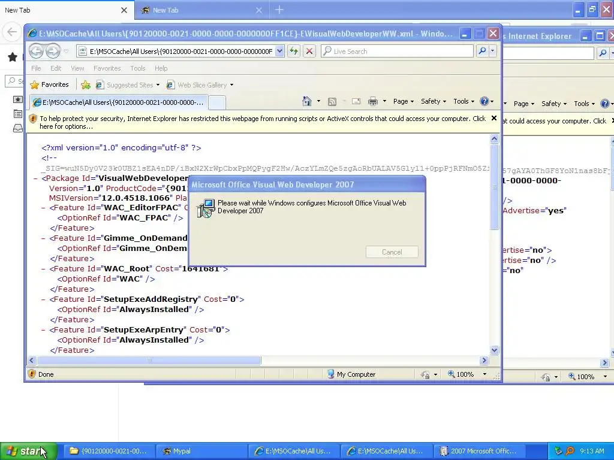614x460 pixels.
Task: Click the Print icon in command bar
Action: point(373,102)
